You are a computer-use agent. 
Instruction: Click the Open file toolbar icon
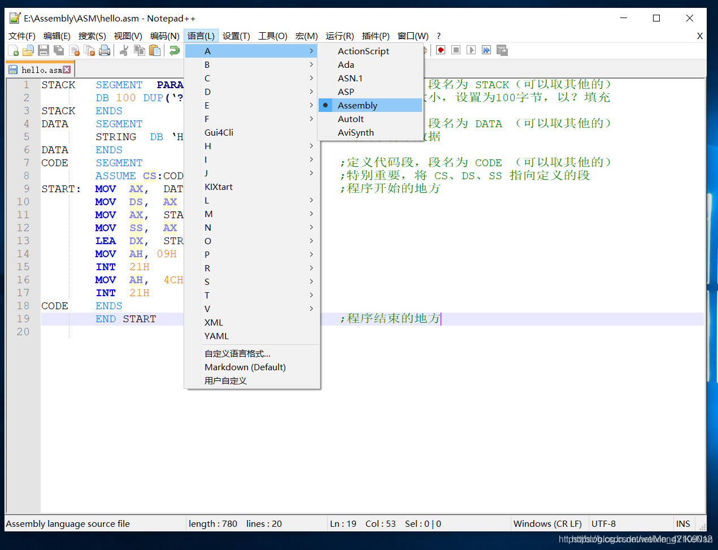[x=28, y=51]
